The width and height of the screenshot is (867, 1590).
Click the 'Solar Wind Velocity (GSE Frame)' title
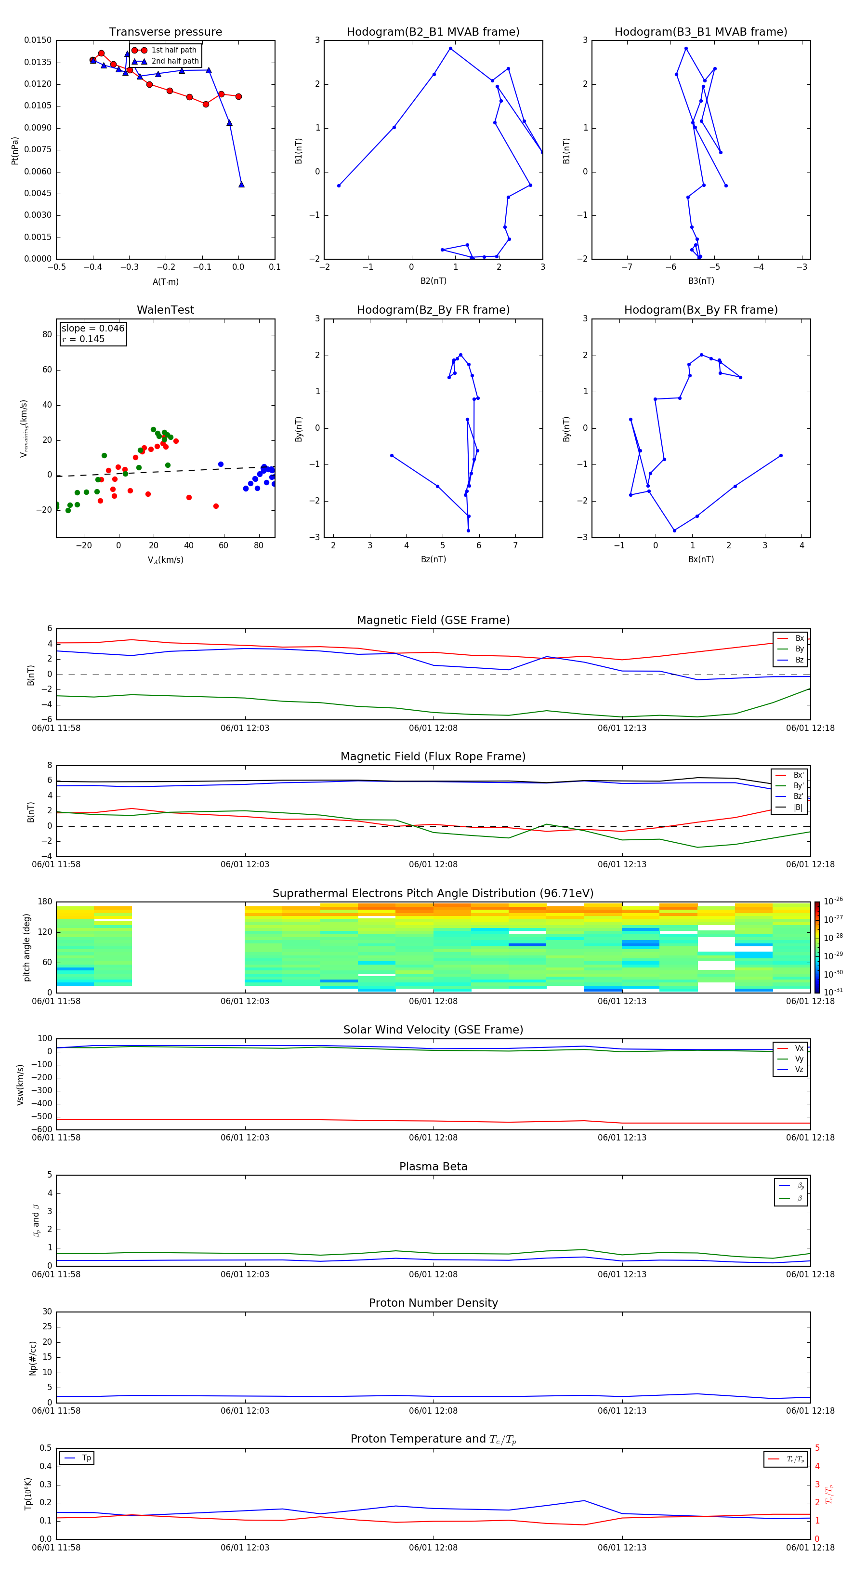433,1030
